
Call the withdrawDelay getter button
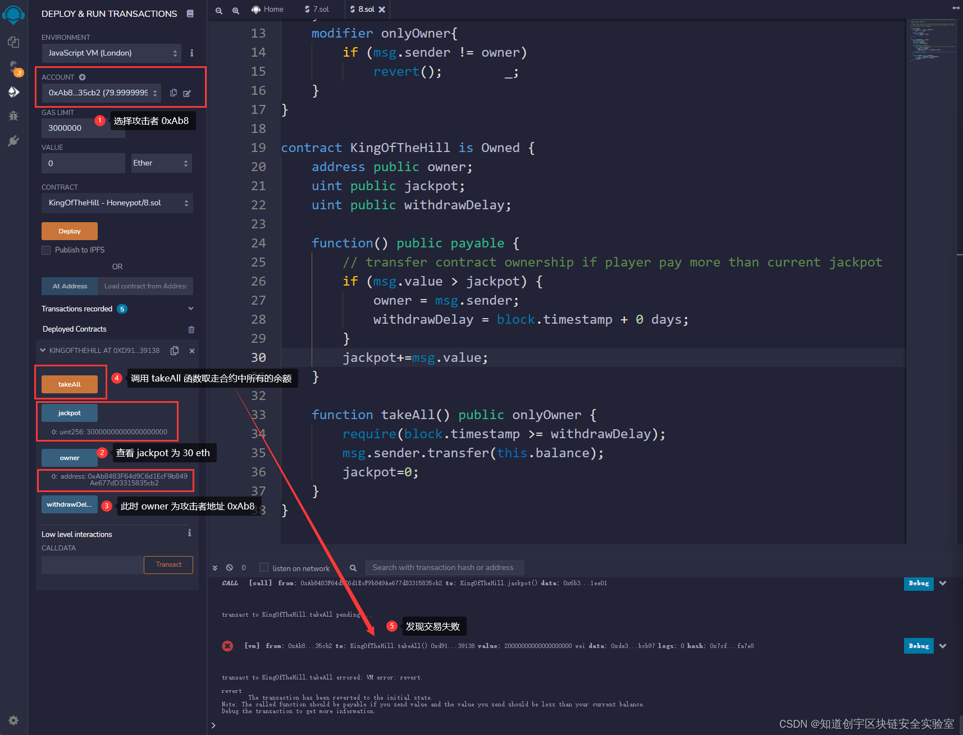pos(70,504)
